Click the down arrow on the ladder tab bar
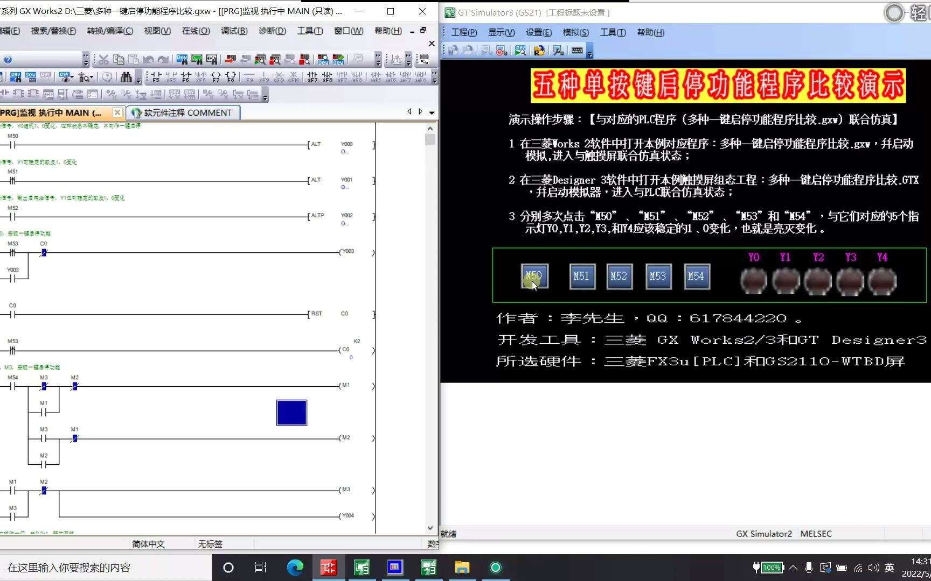Viewport: 931px width, 581px height. click(430, 113)
